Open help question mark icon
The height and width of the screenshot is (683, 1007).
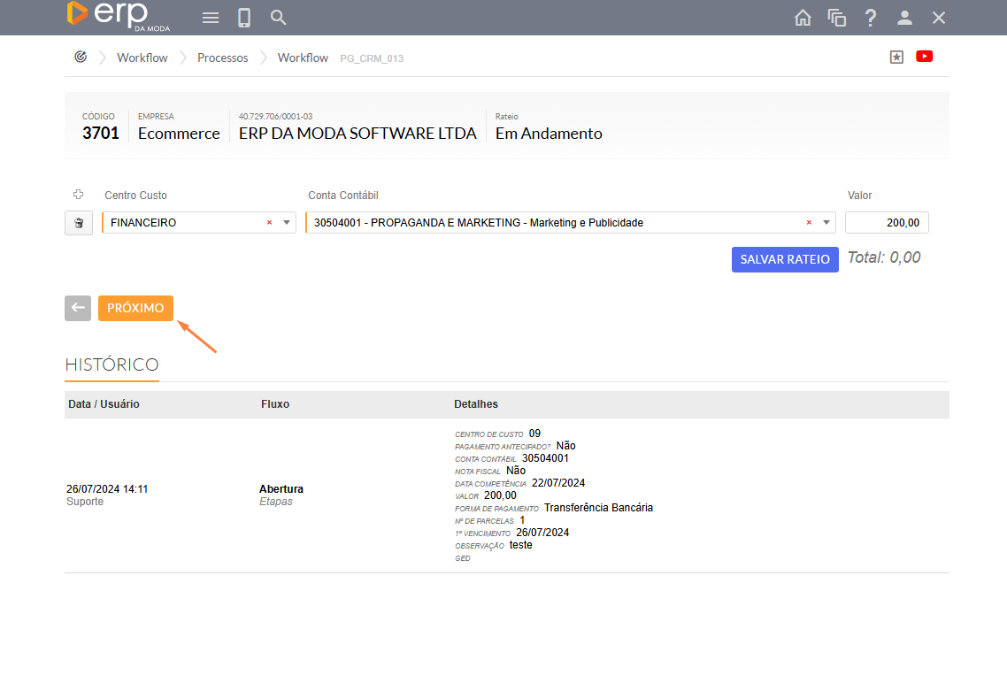[871, 18]
